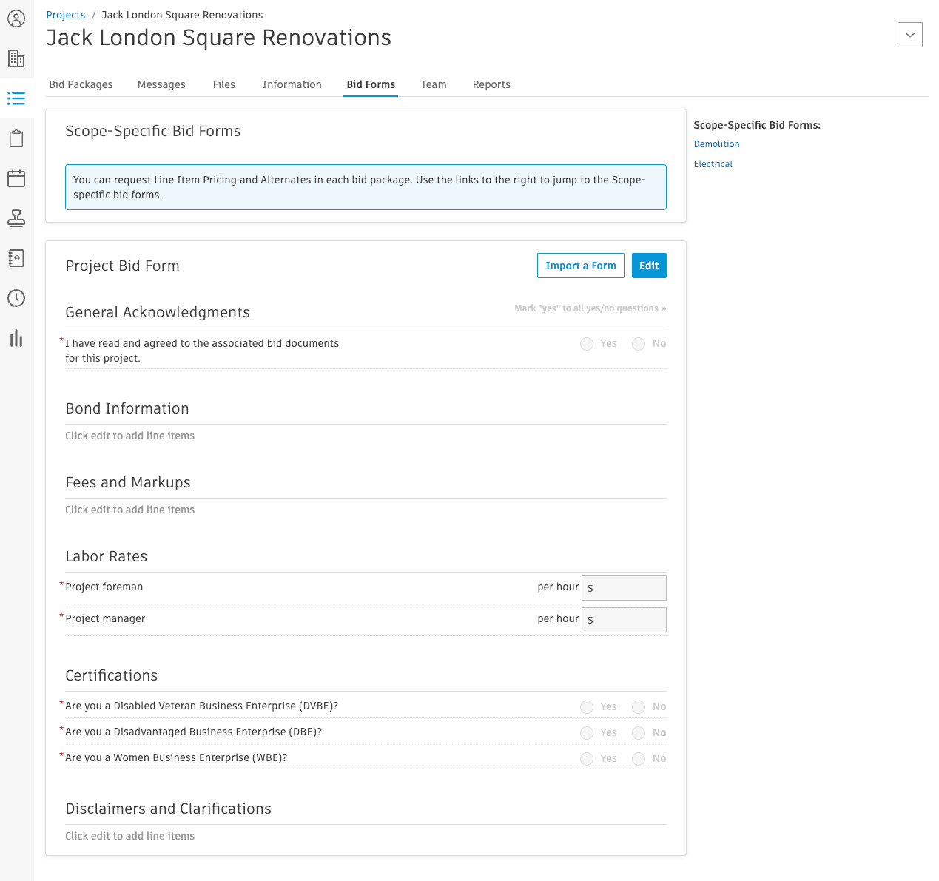
Task: Click the Line Item Pricing info message
Action: 366,187
